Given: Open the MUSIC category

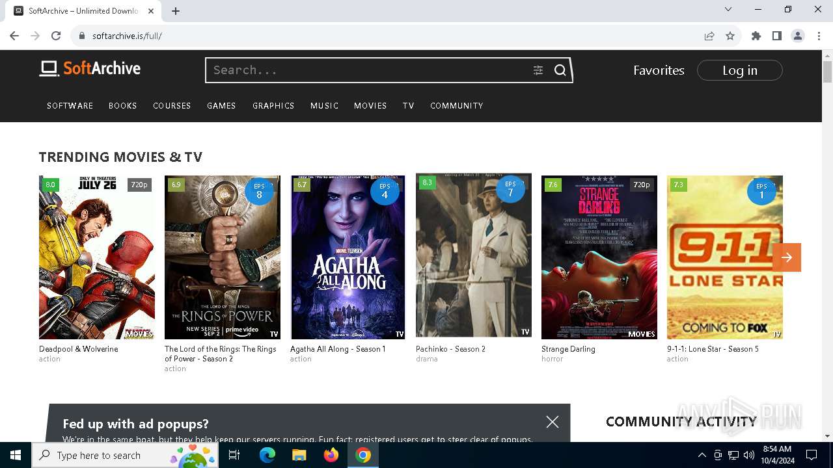Looking at the screenshot, I should click(325, 105).
